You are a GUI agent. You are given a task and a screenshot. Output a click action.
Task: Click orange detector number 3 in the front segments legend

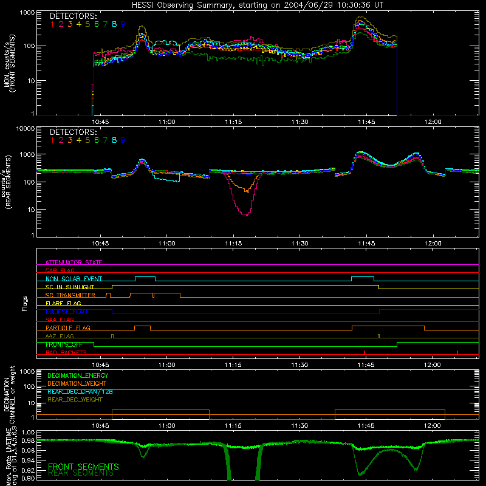70,24
